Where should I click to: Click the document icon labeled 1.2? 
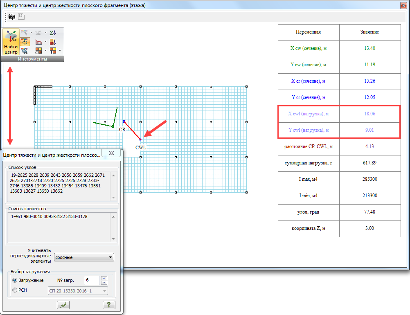(21, 17)
